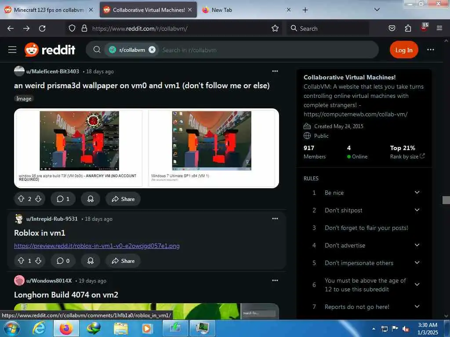450x337 pixels.
Task: List all tabs with the chevron
Action: coord(377,10)
